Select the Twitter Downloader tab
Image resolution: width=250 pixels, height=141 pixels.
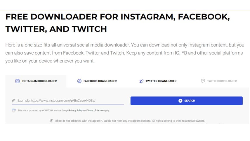(158, 81)
